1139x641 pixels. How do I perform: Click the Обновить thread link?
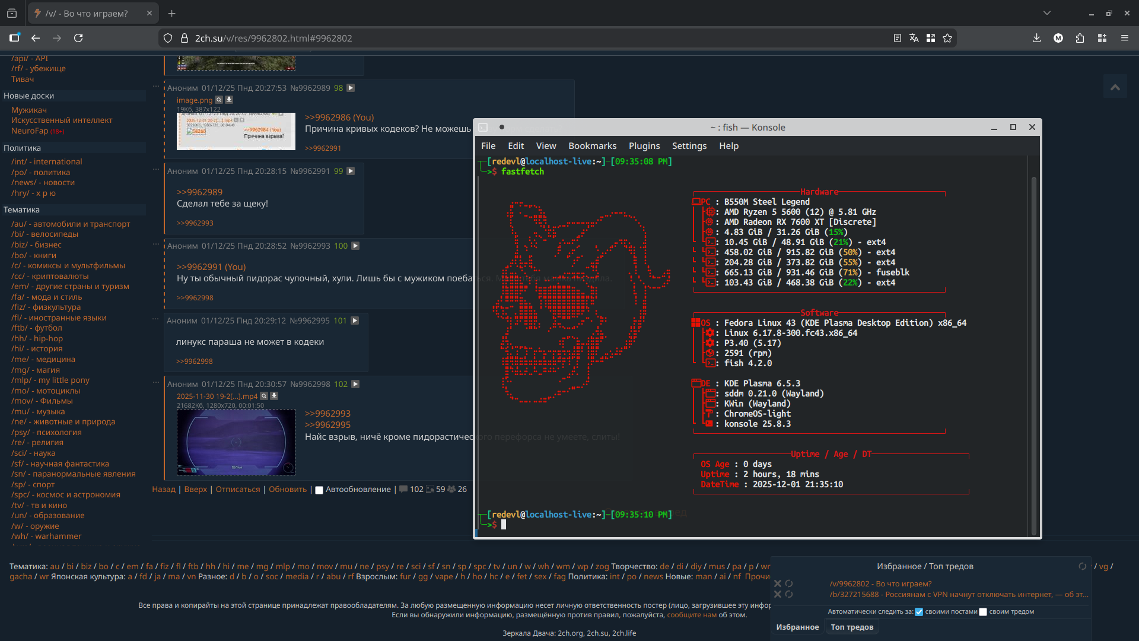click(288, 490)
